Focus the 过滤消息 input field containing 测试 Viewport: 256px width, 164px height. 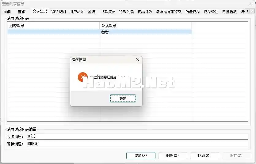pyautogui.click(x=137, y=136)
